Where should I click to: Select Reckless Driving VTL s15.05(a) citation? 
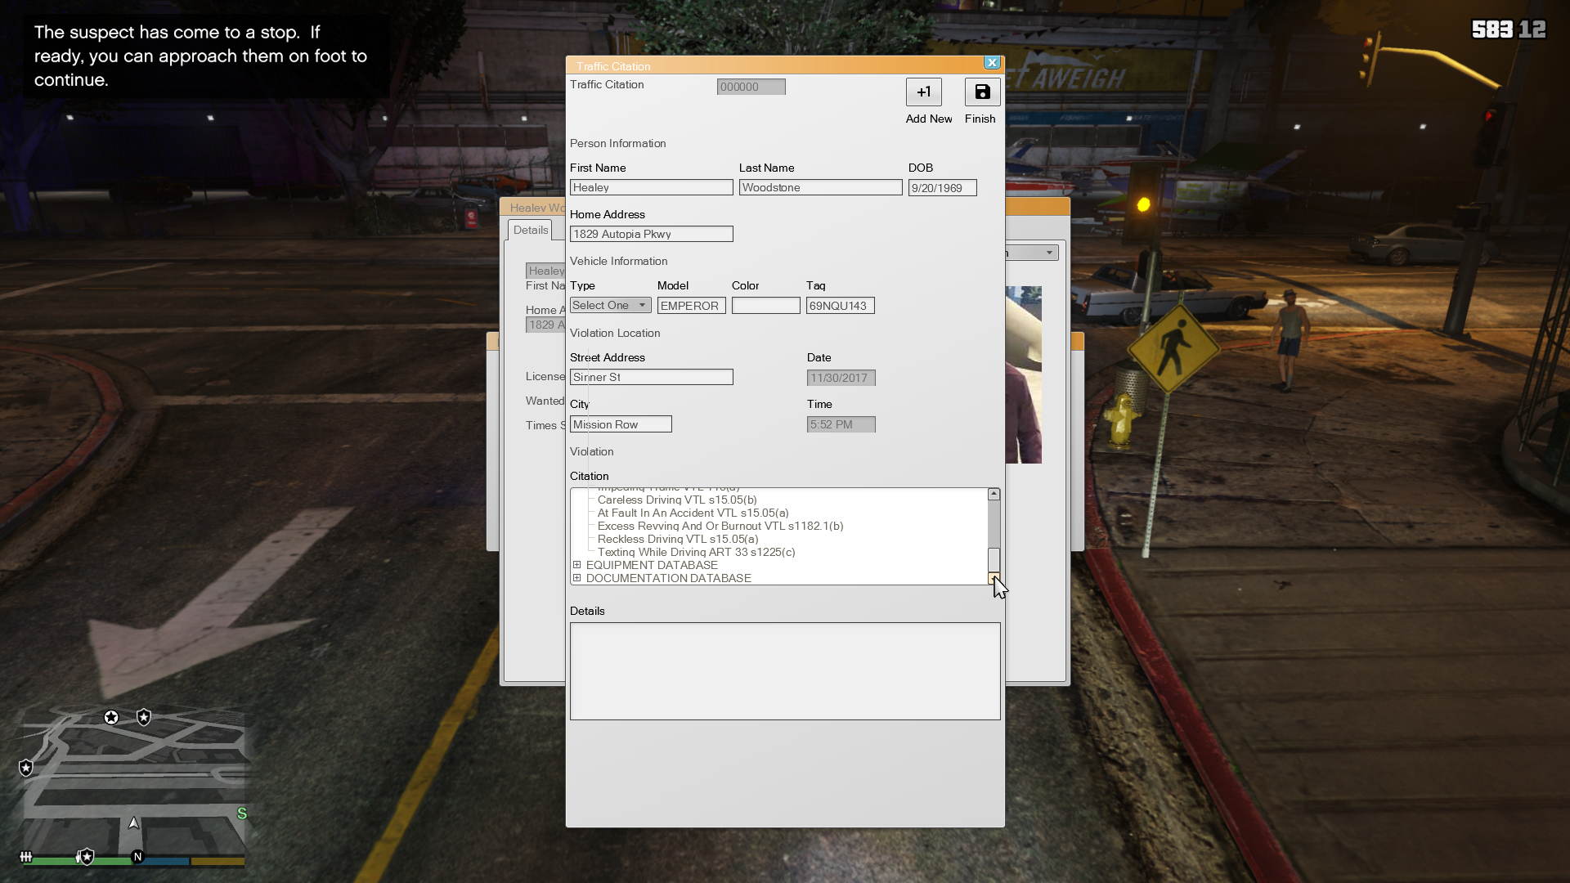(x=677, y=539)
